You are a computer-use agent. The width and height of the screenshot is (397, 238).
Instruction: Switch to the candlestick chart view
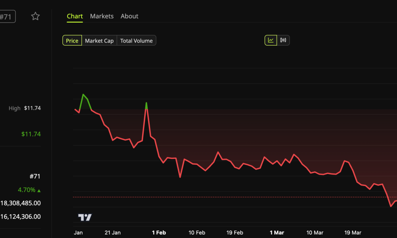pyautogui.click(x=283, y=40)
